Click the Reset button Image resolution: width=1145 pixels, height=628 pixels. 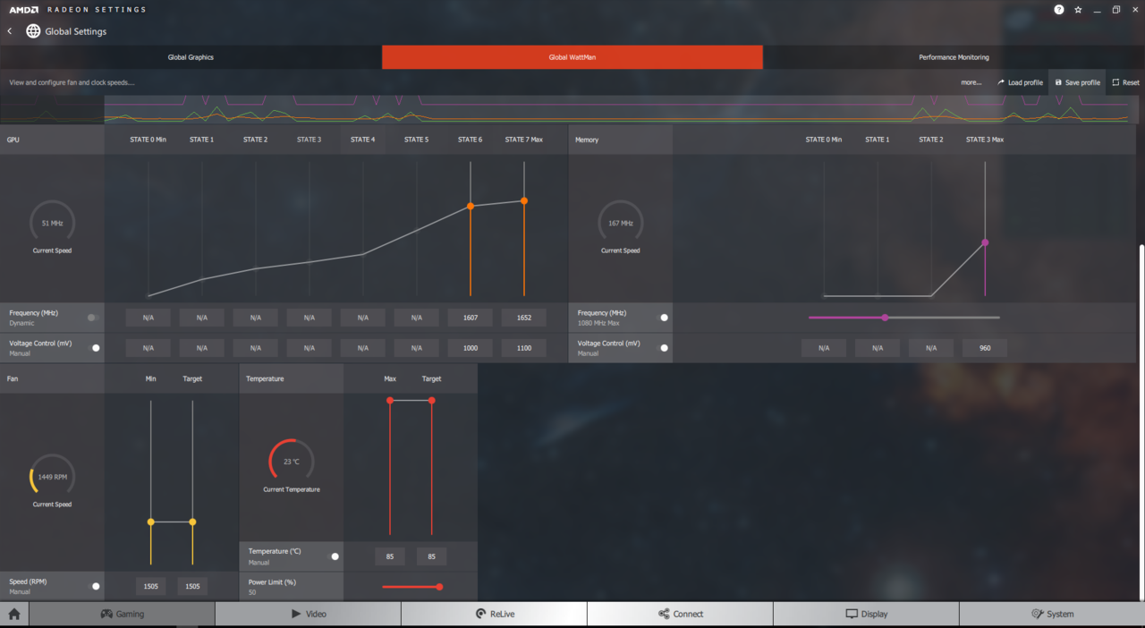1125,82
